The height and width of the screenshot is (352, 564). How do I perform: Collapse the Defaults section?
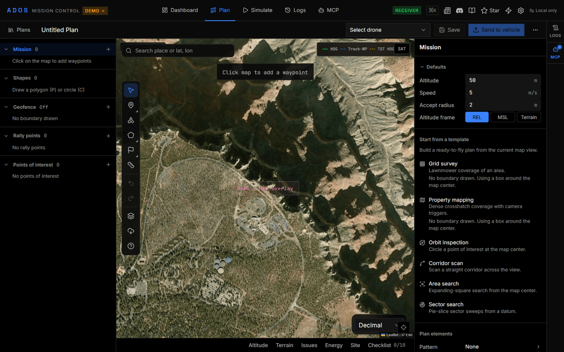tap(433, 67)
